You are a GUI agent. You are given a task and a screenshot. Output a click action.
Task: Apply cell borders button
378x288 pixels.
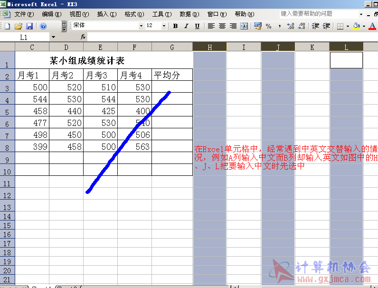340,26
